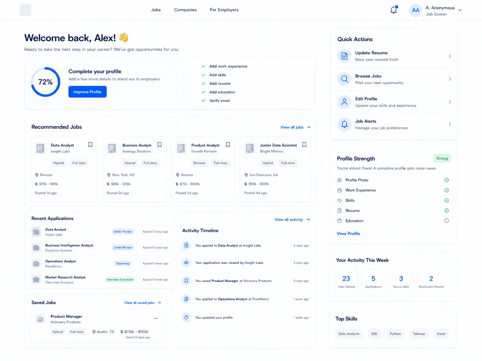Open the Jobs navigation item
The image size is (482, 361).
coord(156,10)
